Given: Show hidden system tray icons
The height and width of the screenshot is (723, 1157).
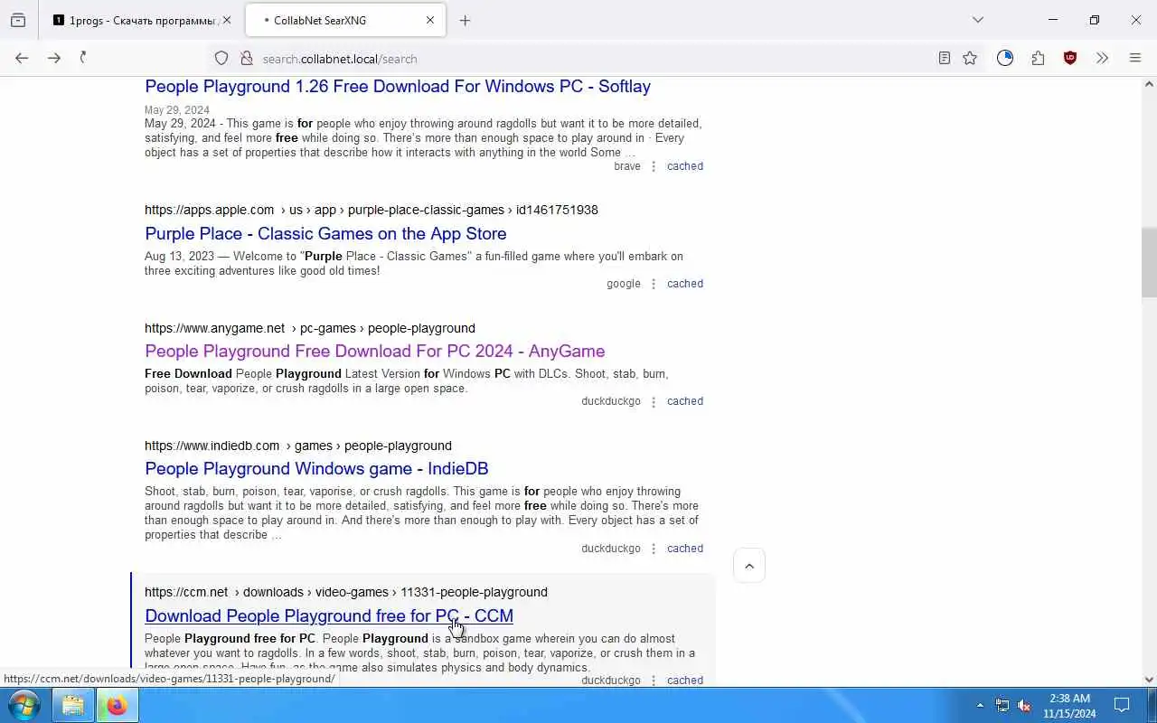Looking at the screenshot, I should pyautogui.click(x=980, y=705).
